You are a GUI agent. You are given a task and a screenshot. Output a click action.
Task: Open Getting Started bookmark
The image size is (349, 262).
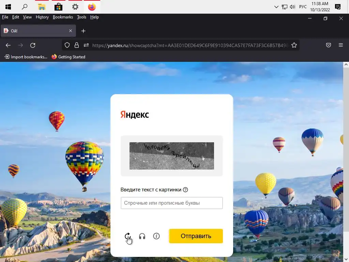pos(69,57)
